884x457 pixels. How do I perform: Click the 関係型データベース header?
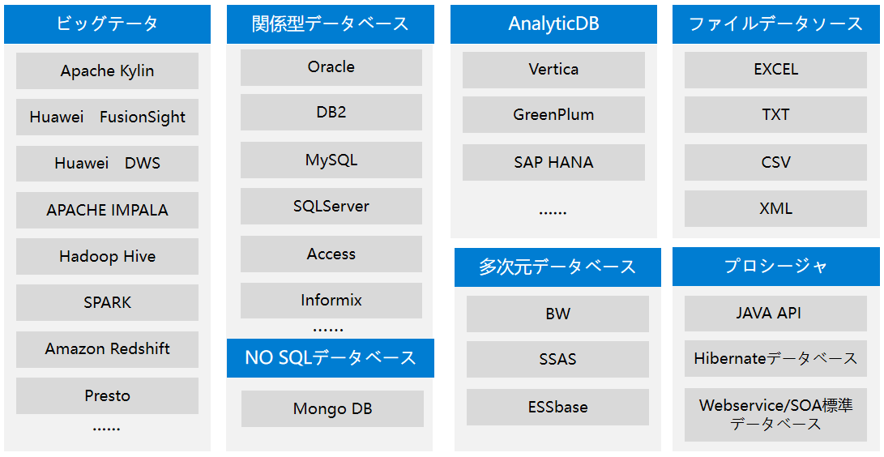pyautogui.click(x=331, y=24)
